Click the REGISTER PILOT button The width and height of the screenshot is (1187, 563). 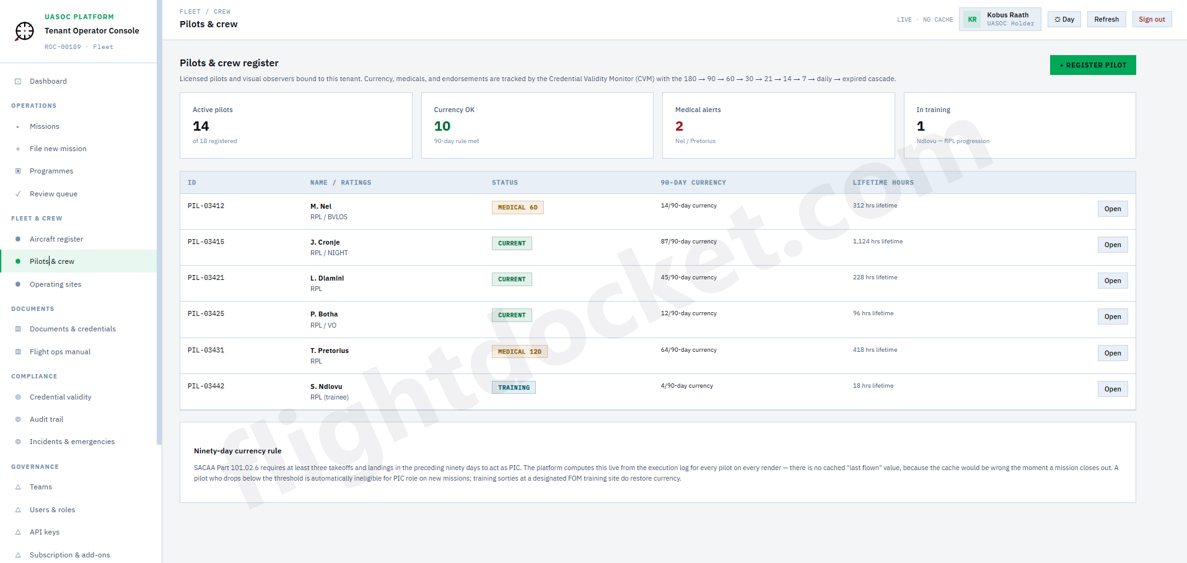click(1092, 65)
